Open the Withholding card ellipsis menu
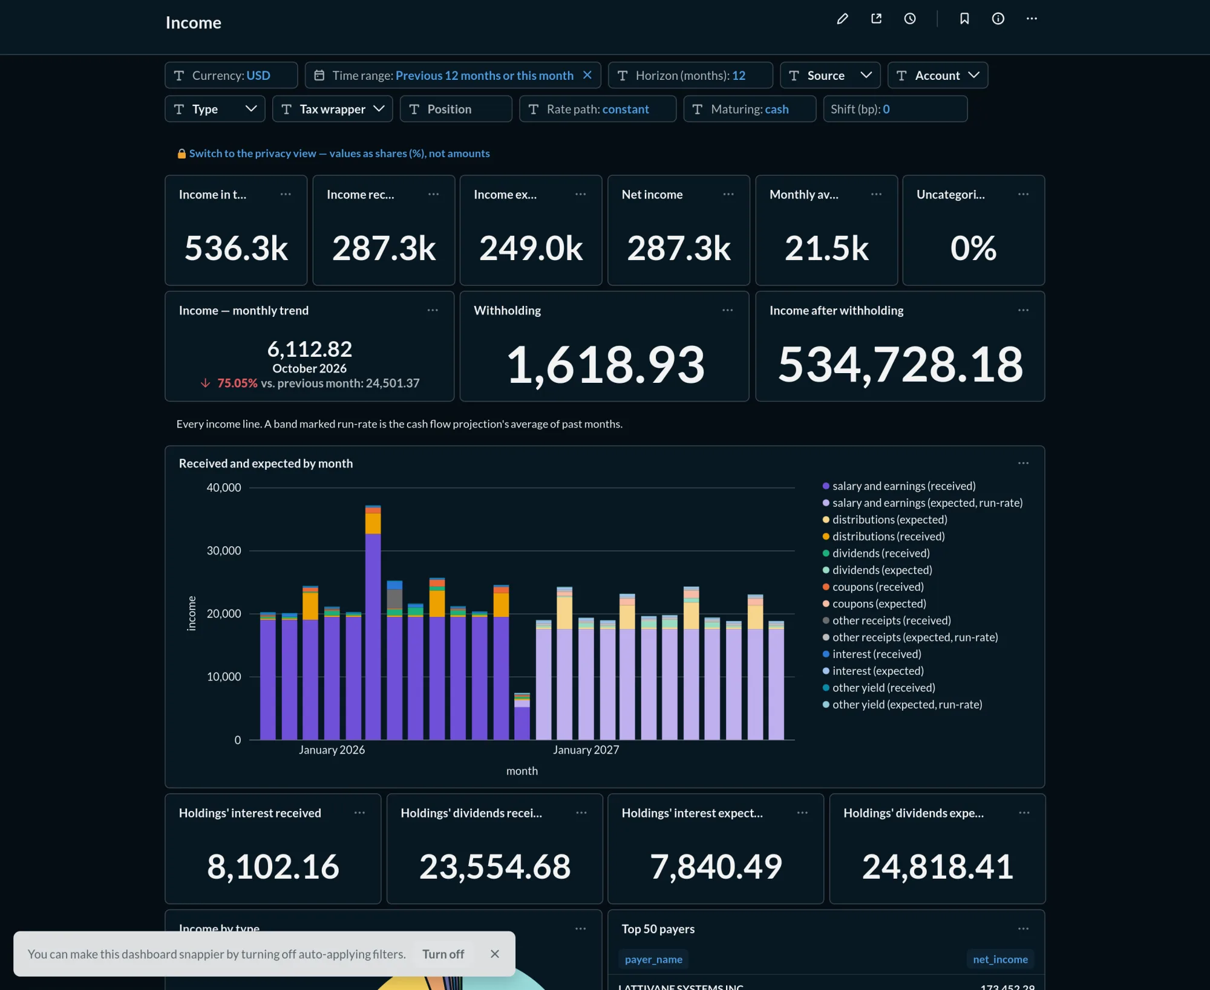The width and height of the screenshot is (1210, 990). point(727,310)
